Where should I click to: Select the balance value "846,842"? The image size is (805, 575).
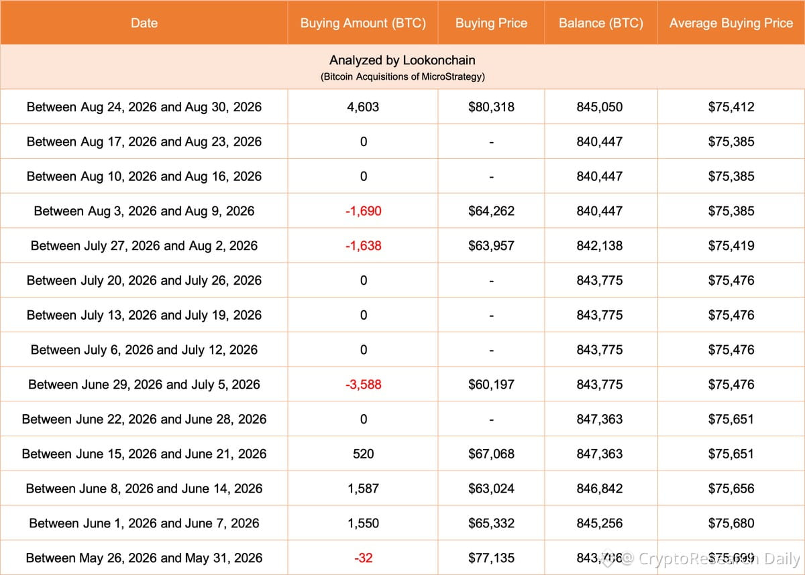600,489
